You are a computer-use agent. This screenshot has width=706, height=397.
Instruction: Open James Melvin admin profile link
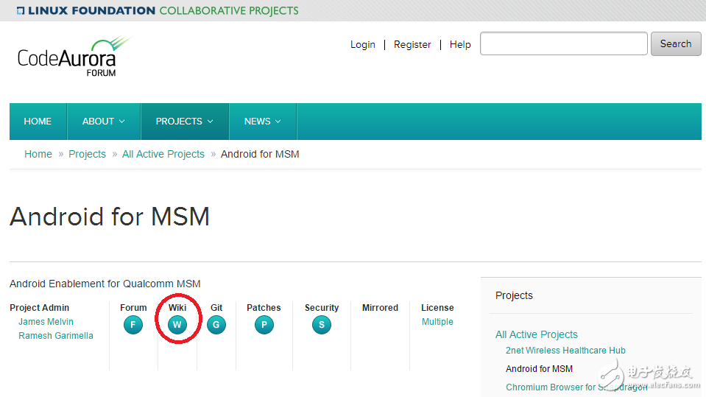(x=46, y=322)
